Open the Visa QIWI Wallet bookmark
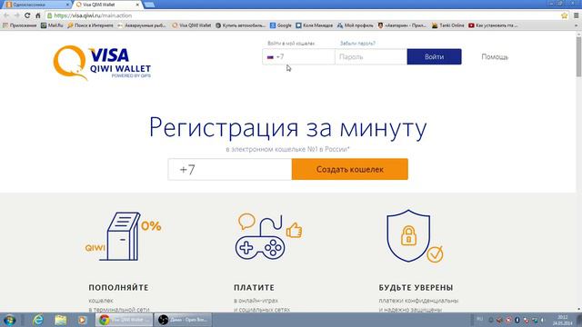 coord(192,25)
